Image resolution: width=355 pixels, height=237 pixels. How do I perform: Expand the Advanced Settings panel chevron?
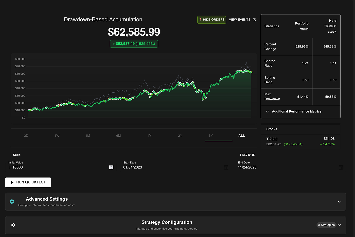(339, 202)
